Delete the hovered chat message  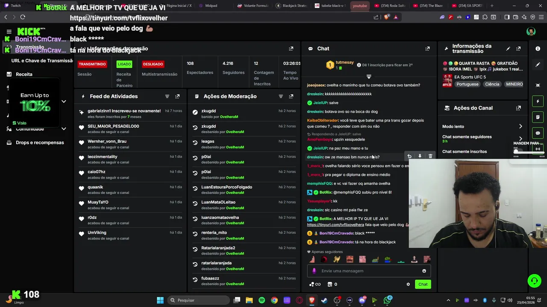(430, 156)
